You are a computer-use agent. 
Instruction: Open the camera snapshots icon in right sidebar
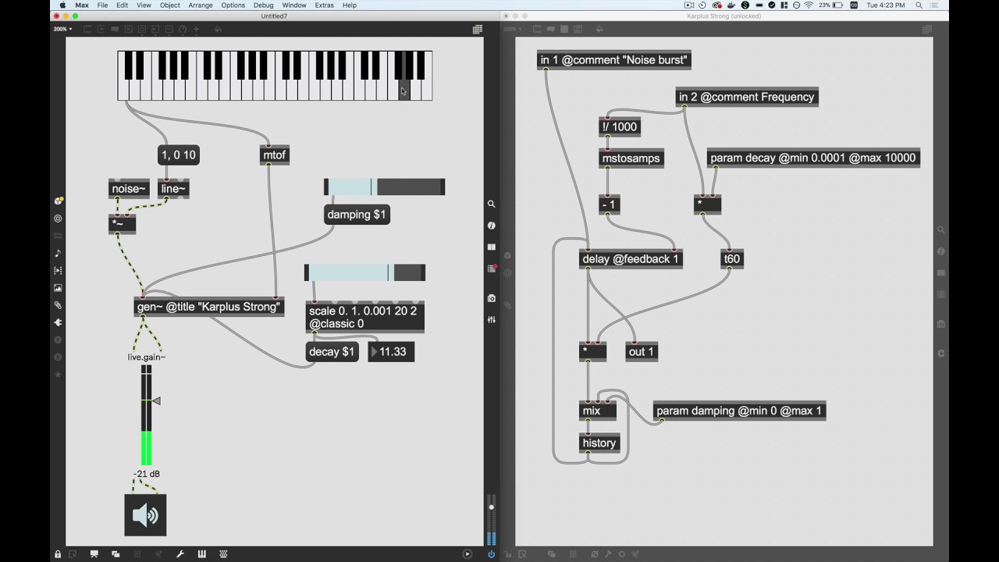(491, 298)
